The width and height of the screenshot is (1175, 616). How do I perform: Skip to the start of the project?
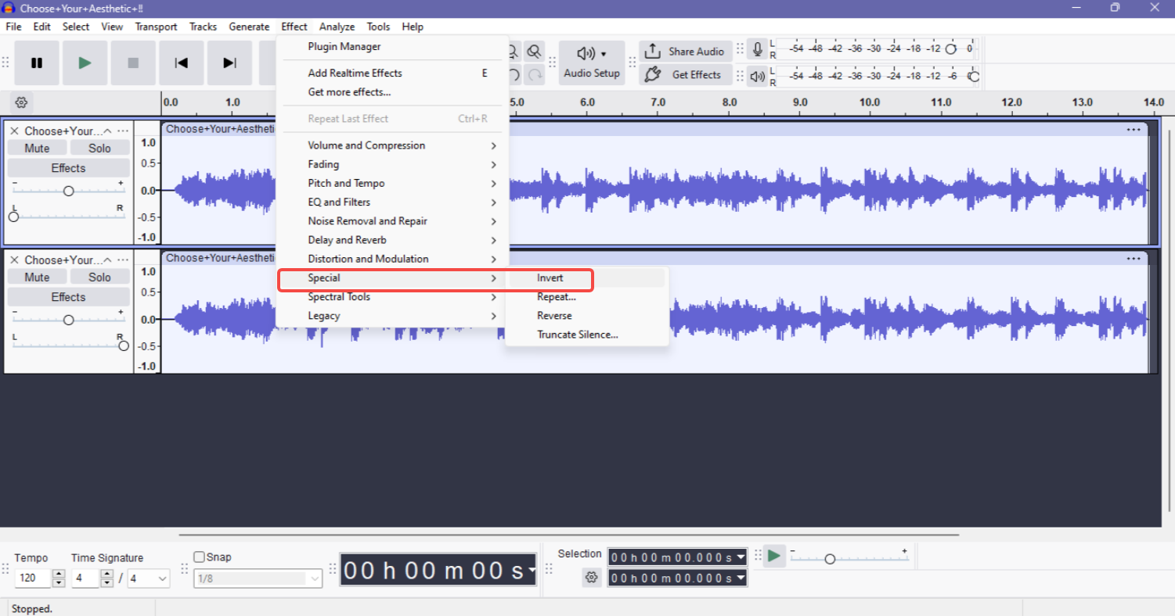click(182, 63)
